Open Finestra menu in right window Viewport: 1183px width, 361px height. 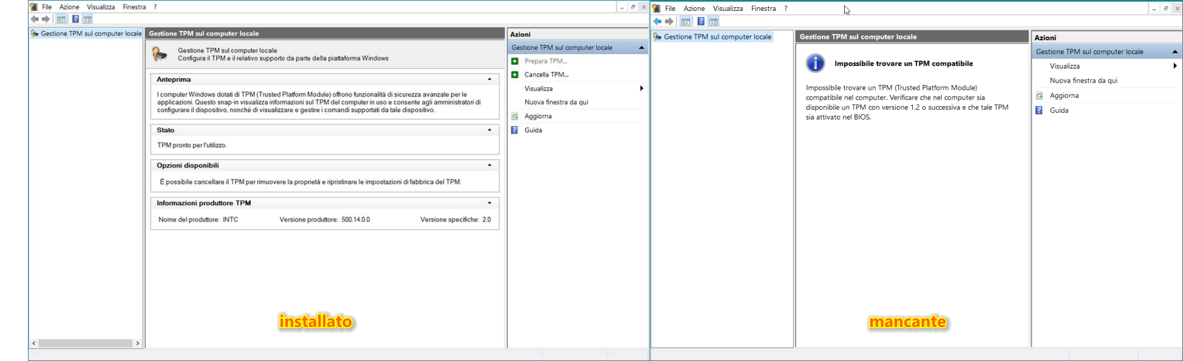(763, 8)
